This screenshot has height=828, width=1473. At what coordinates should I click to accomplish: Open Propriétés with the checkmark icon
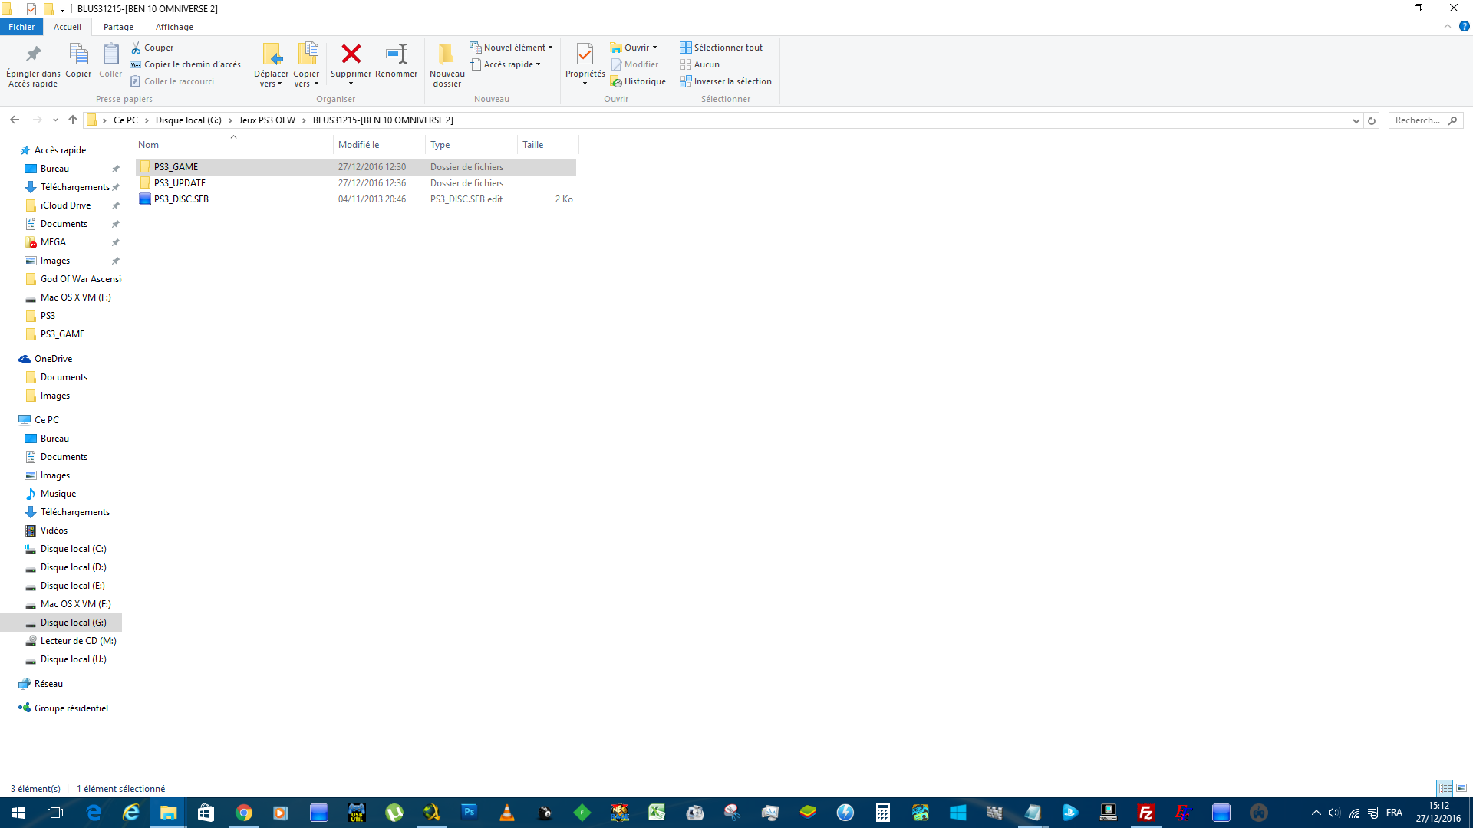point(585,54)
